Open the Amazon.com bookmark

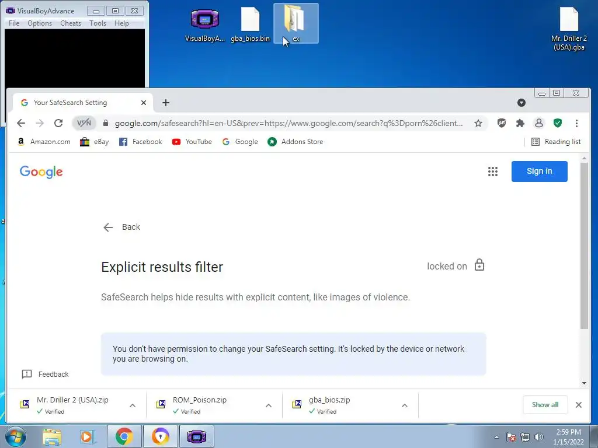[44, 142]
